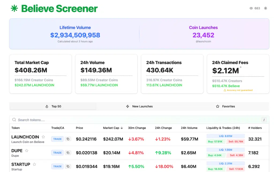The image size is (274, 172).
Task: Click LAUNCHCOIN holders count 32.321
Action: coord(255,139)
